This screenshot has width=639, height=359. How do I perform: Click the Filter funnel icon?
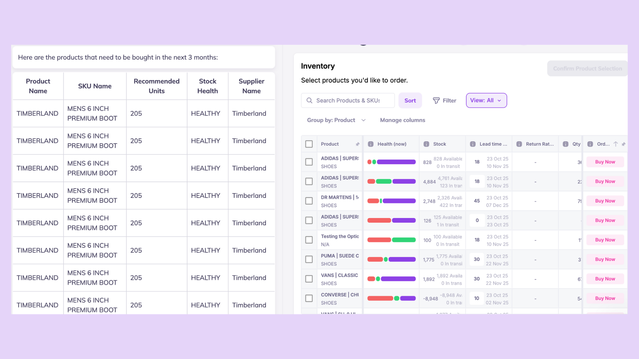436,100
